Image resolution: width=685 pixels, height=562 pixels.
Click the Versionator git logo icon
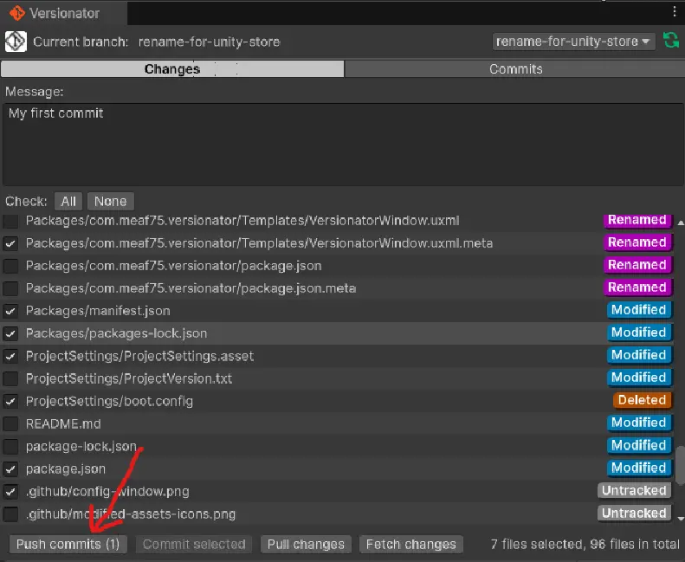point(16,13)
